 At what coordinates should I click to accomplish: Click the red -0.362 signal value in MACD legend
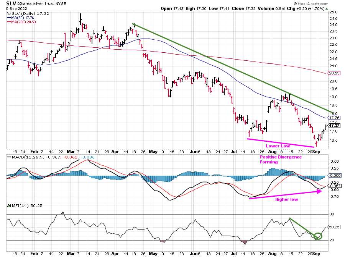click(71, 157)
